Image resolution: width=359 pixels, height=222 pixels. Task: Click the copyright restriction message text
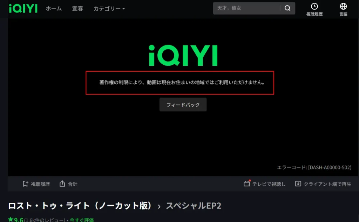pos(182,83)
